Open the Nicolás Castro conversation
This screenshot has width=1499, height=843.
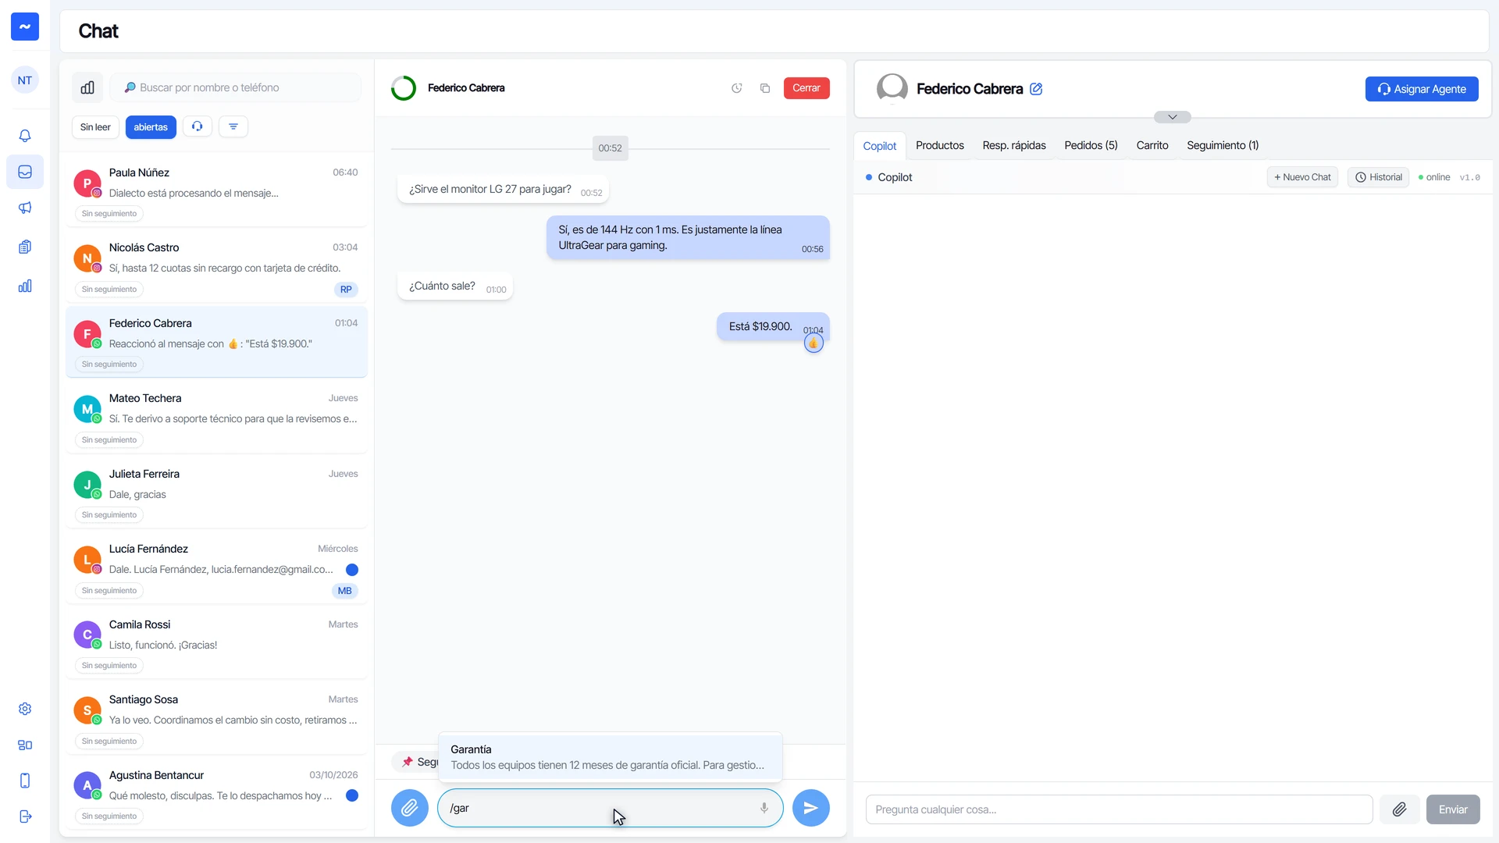pos(216,265)
